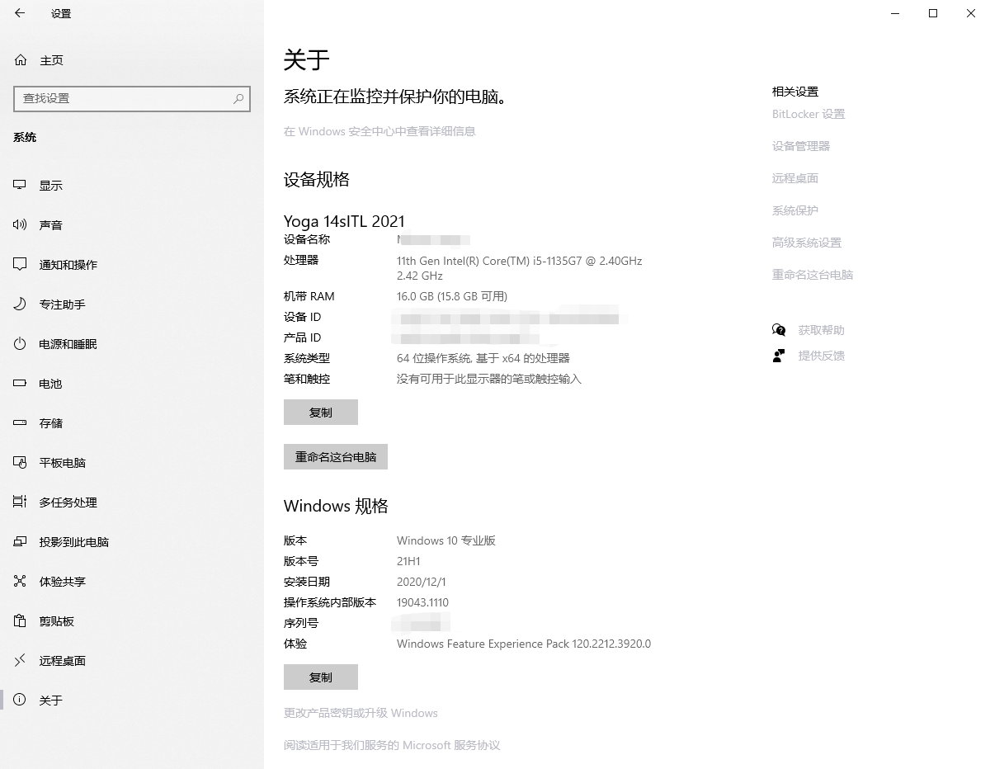Click 16.0 GB RAM value
This screenshot has height=769, width=990.
452,296
